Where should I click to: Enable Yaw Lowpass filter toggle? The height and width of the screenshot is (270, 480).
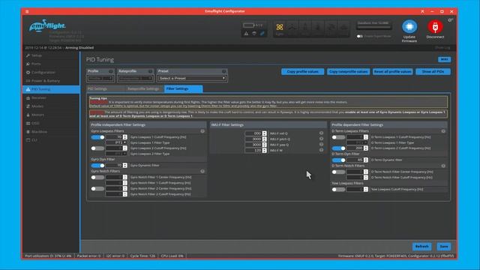pos(338,189)
